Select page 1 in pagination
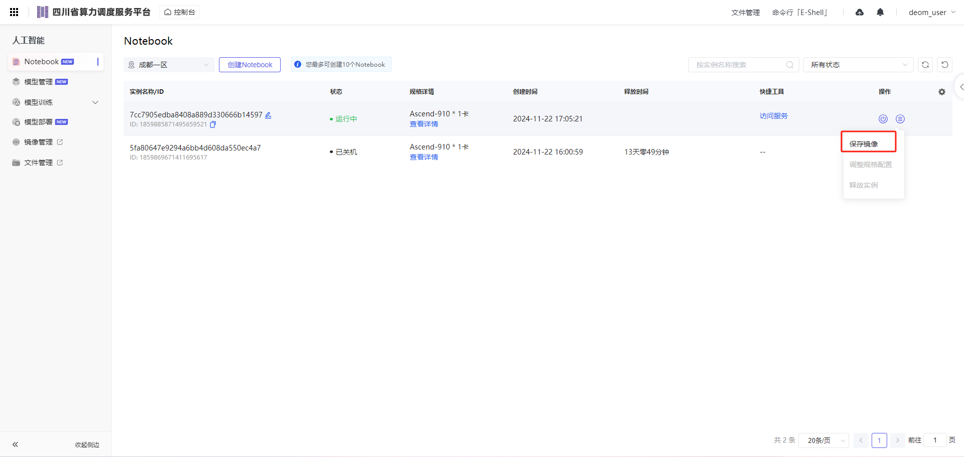The image size is (964, 457). coord(879,440)
